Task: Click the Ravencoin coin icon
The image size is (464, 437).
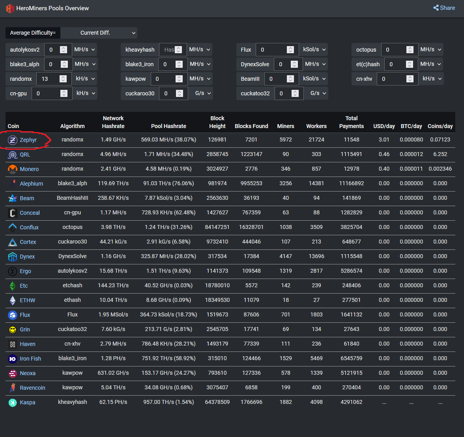Action: coord(13,388)
